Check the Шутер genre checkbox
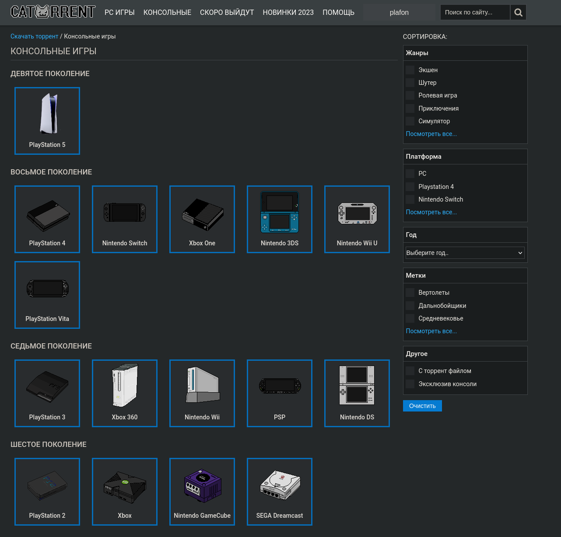Image resolution: width=561 pixels, height=537 pixels. pyautogui.click(x=410, y=83)
